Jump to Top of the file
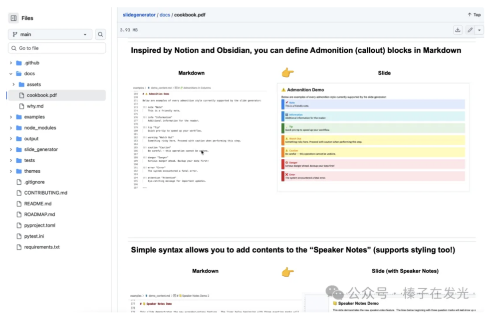Viewport: 499px width, 326px height. coord(474,15)
